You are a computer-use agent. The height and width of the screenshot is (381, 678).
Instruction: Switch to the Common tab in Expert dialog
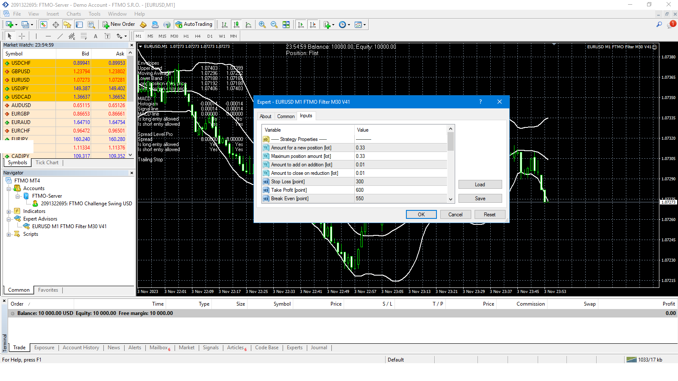point(286,116)
